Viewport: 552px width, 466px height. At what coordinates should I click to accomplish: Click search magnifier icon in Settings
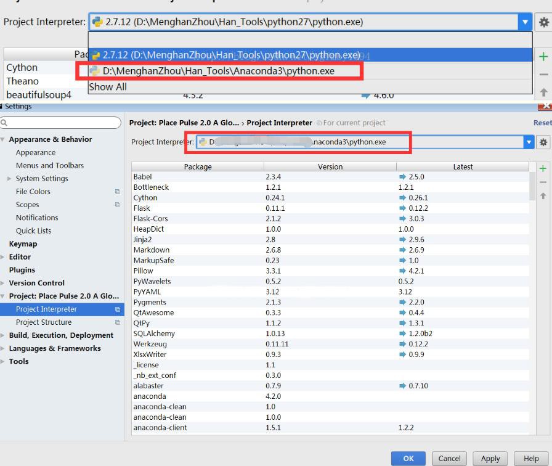pos(4,123)
